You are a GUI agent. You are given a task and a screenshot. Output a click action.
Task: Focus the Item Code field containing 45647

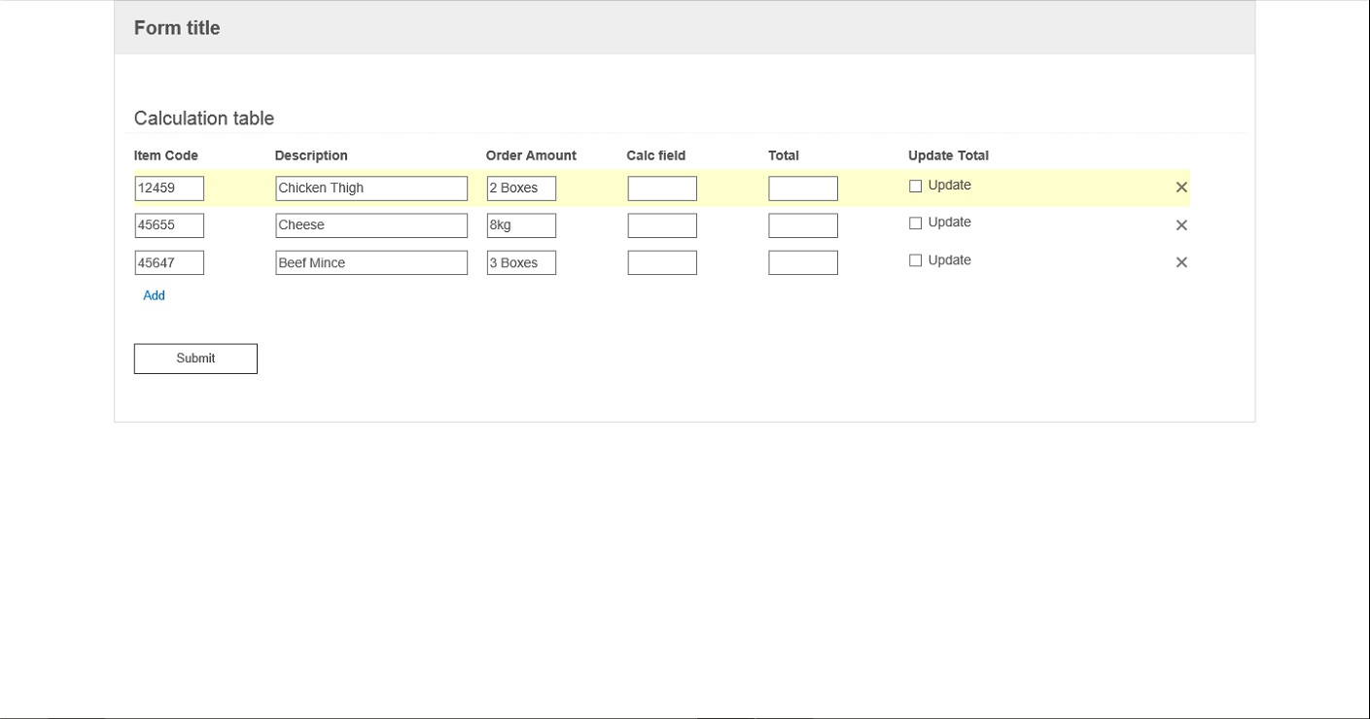click(x=169, y=263)
